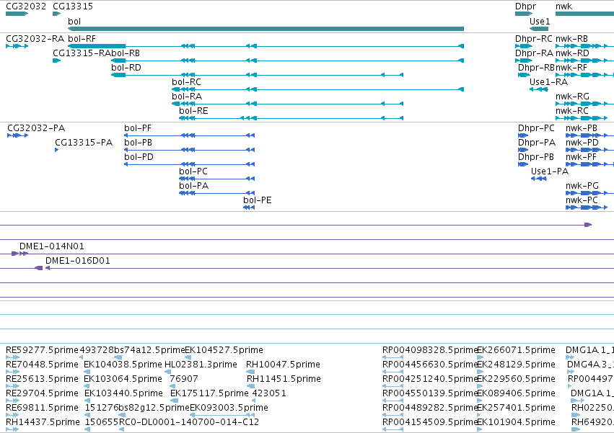This screenshot has width=614, height=433.
Task: Click the CG13315-RA transcript label
Action: [82, 53]
